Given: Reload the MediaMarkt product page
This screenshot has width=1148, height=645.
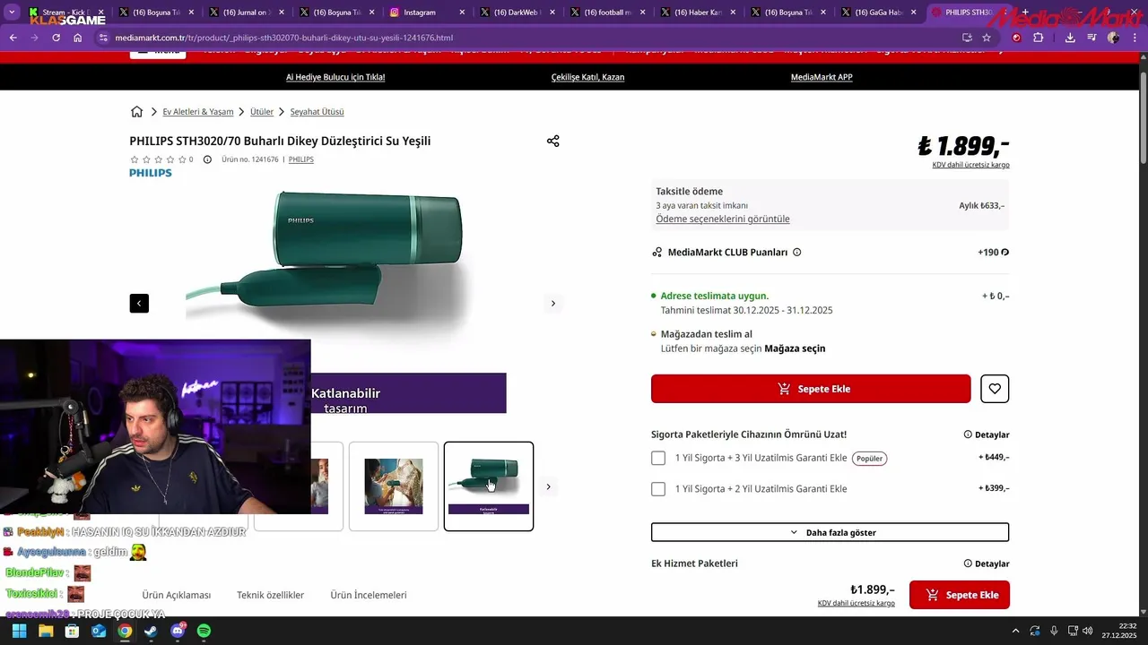Looking at the screenshot, I should tap(57, 38).
